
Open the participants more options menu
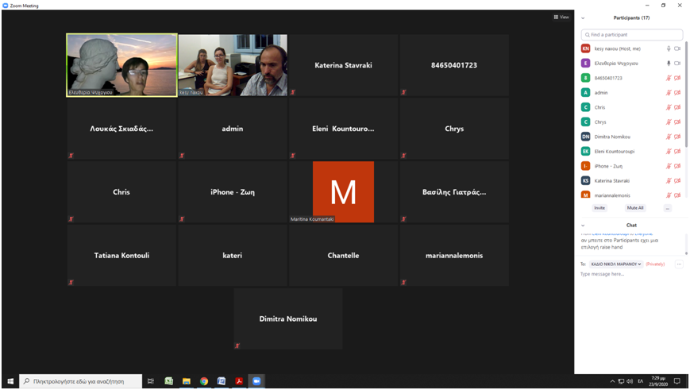click(x=668, y=208)
